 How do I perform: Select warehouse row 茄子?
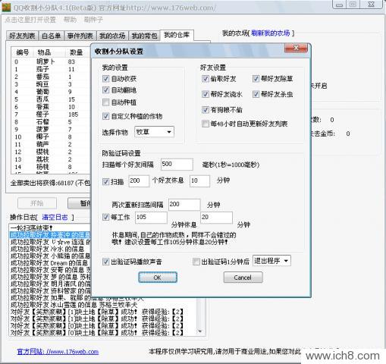[x=52, y=69]
